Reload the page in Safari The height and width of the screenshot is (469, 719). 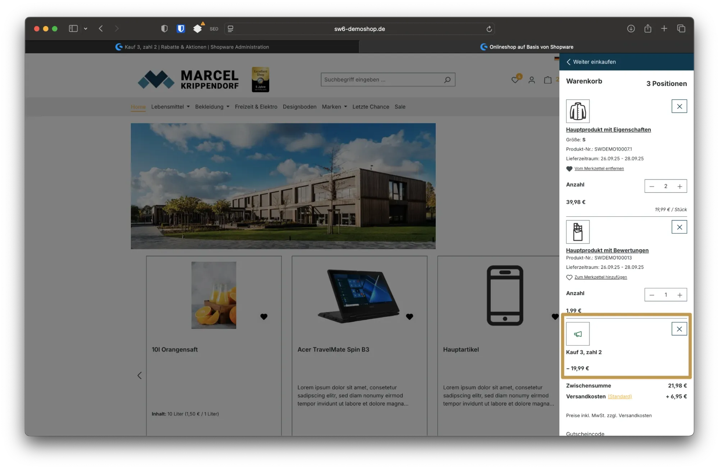[489, 29]
